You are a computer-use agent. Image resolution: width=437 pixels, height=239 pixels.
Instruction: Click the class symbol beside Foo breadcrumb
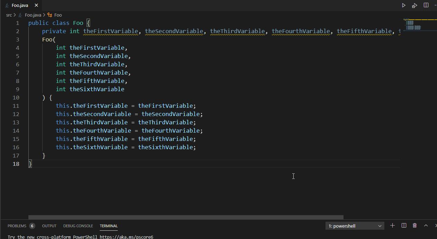[x=50, y=15]
